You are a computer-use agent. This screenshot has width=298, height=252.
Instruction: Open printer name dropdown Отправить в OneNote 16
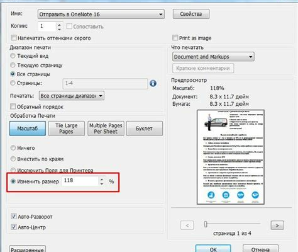[101, 14]
